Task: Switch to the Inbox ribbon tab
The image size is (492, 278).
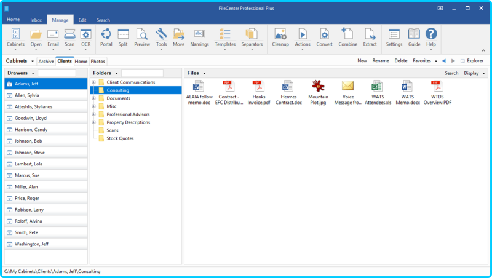Action: pyautogui.click(x=36, y=20)
